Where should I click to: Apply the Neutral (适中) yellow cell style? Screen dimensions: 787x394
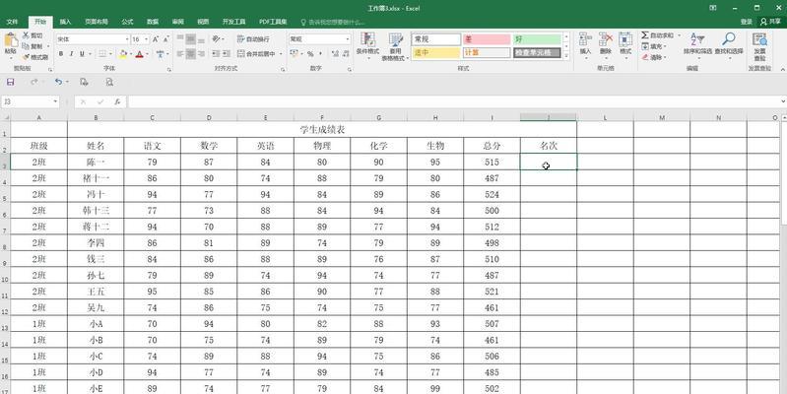coord(436,53)
